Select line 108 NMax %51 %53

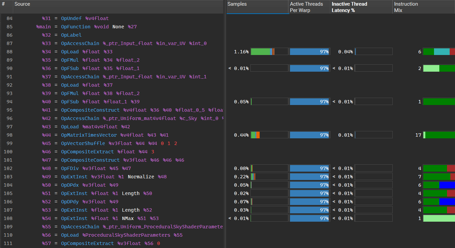[112, 218]
